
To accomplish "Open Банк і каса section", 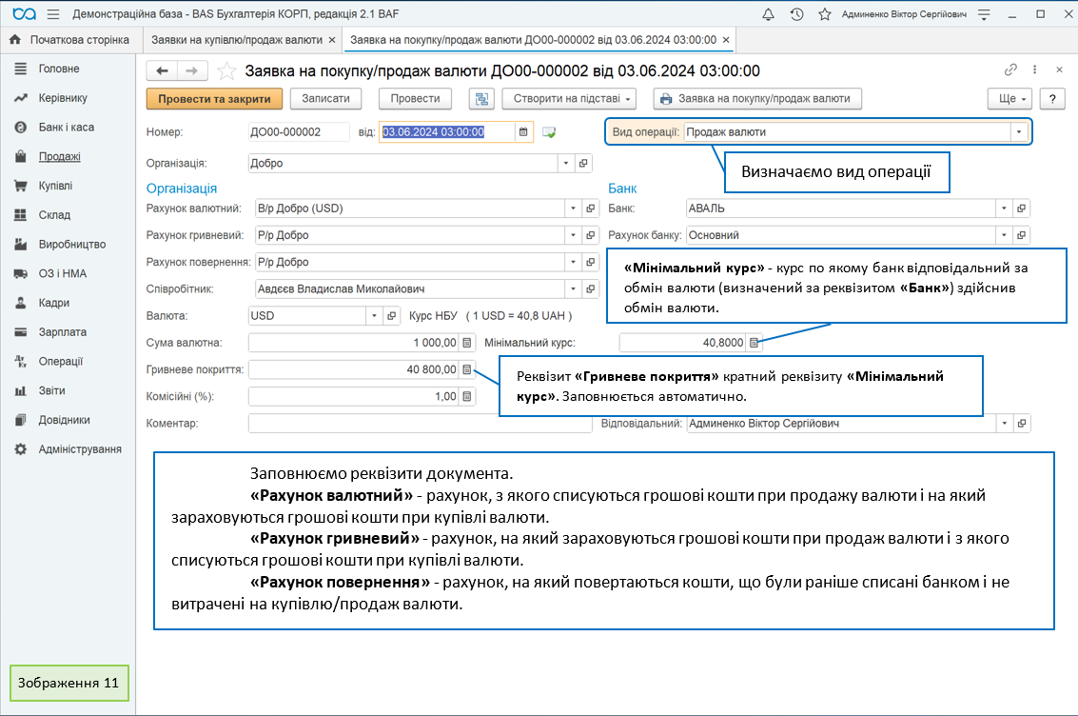I will (x=67, y=128).
